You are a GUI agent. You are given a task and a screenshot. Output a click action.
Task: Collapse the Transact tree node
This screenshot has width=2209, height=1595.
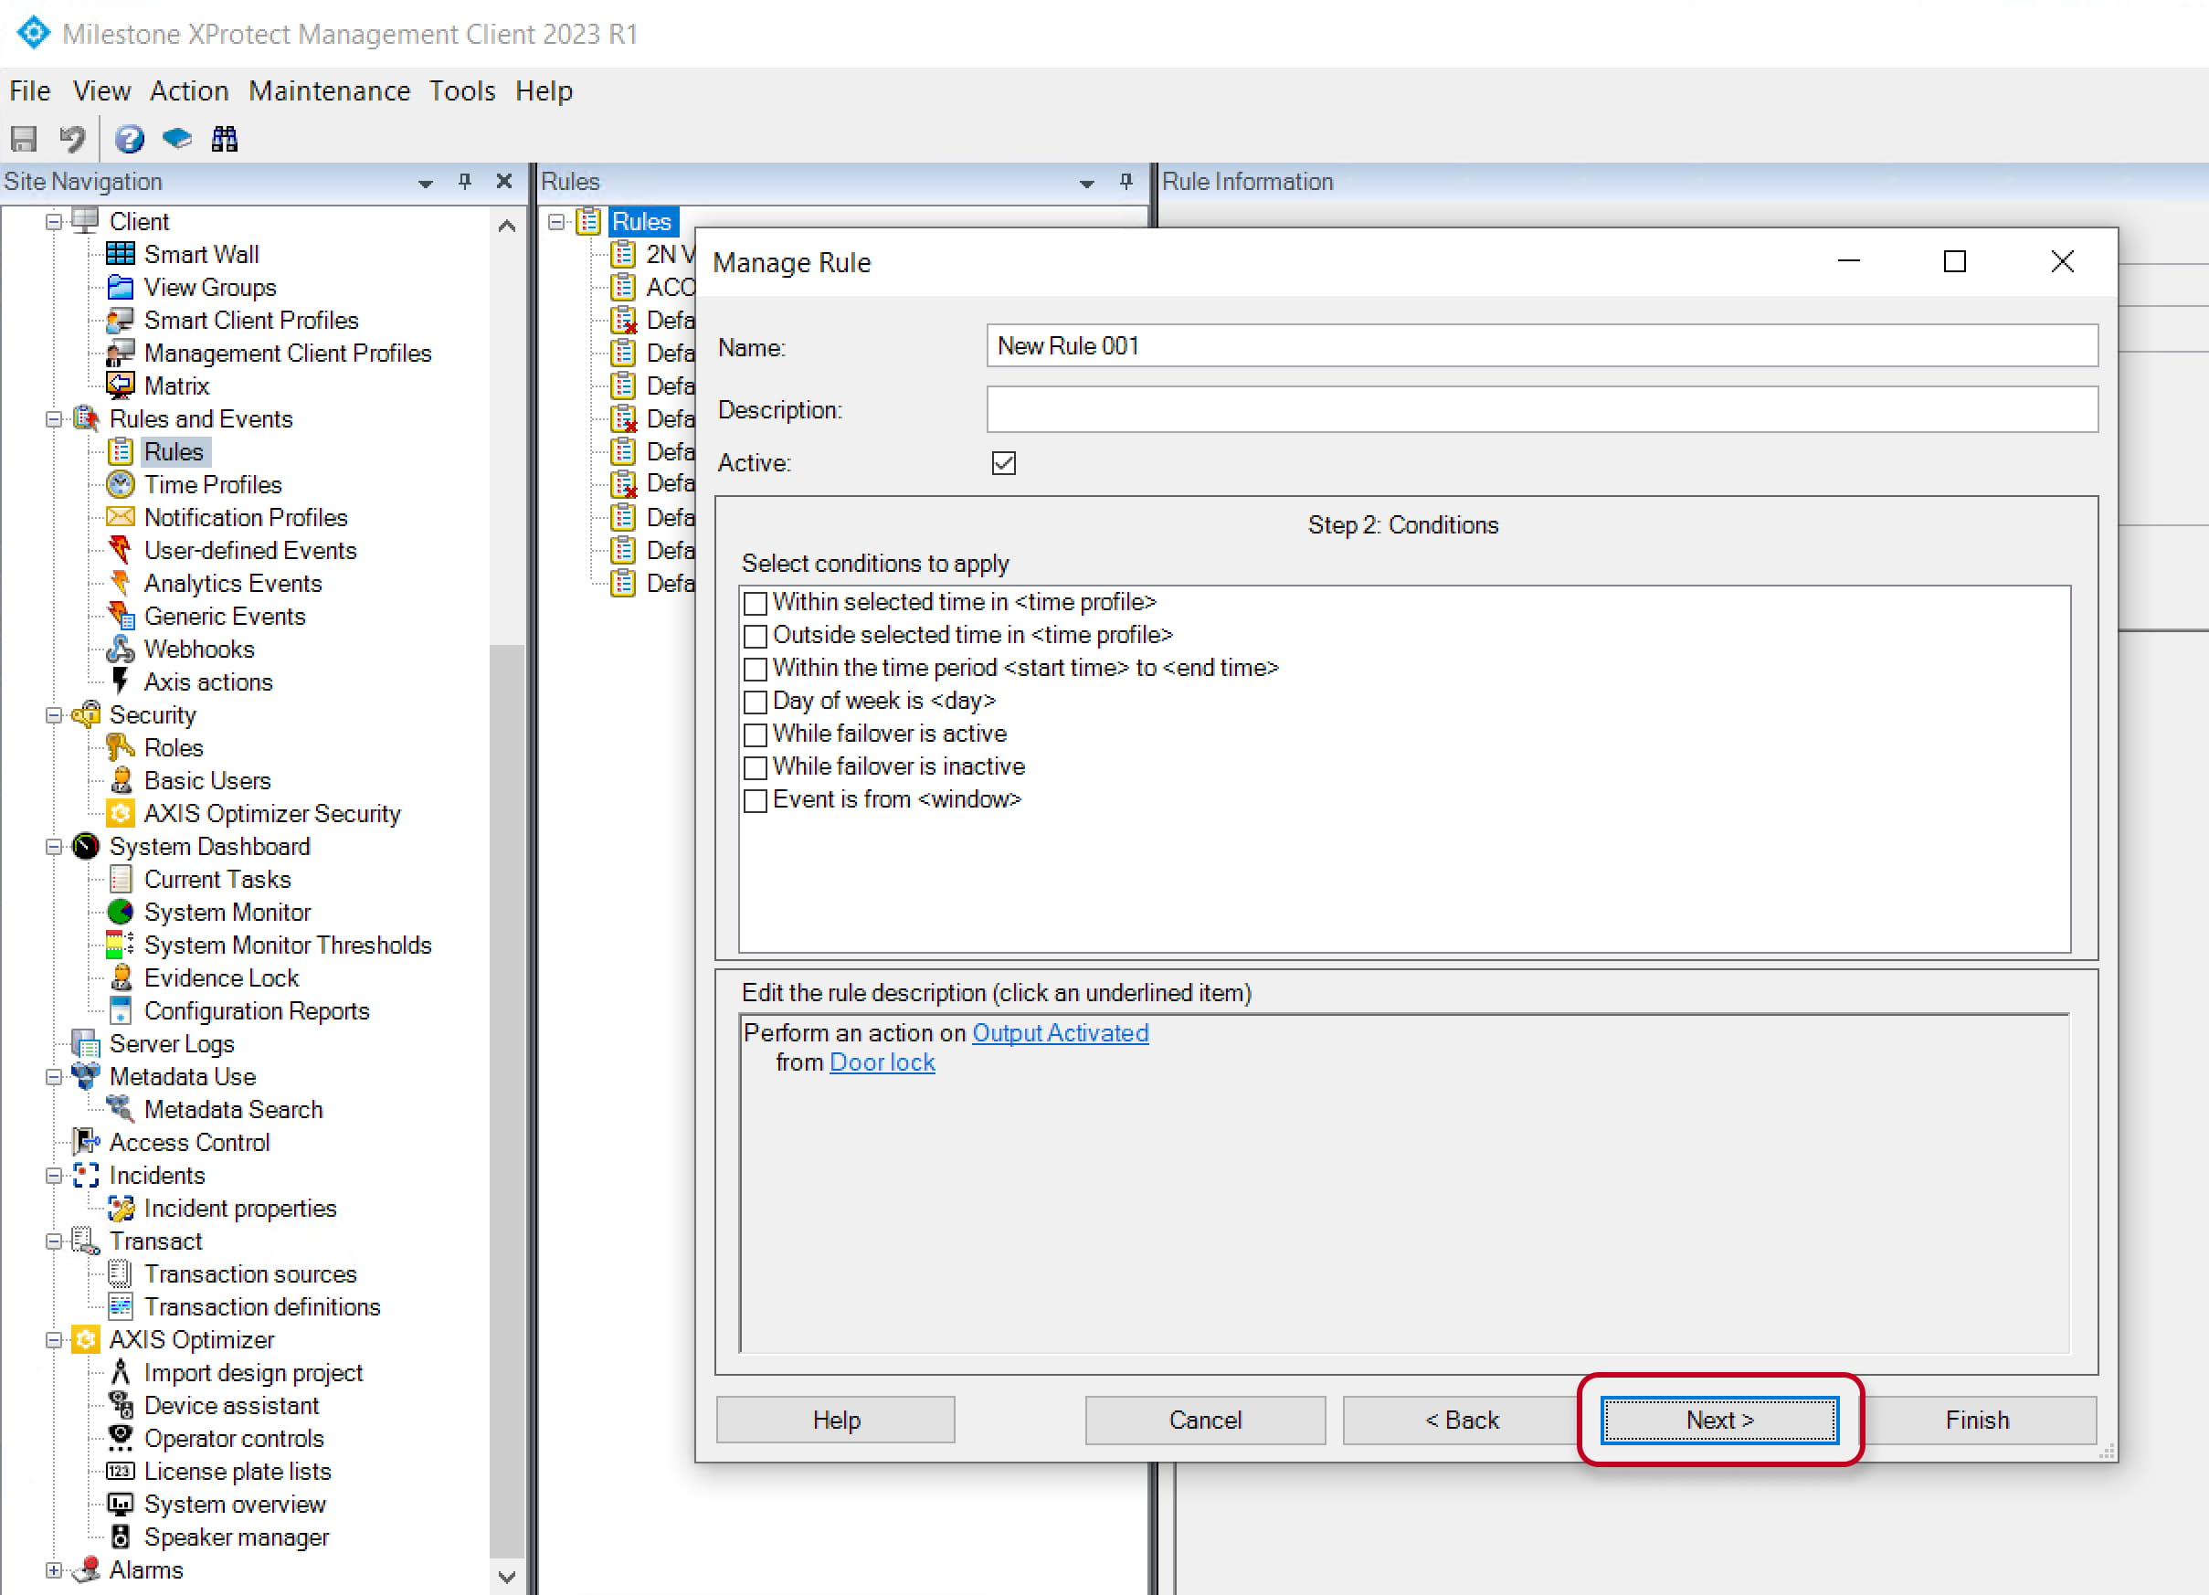(x=54, y=1241)
